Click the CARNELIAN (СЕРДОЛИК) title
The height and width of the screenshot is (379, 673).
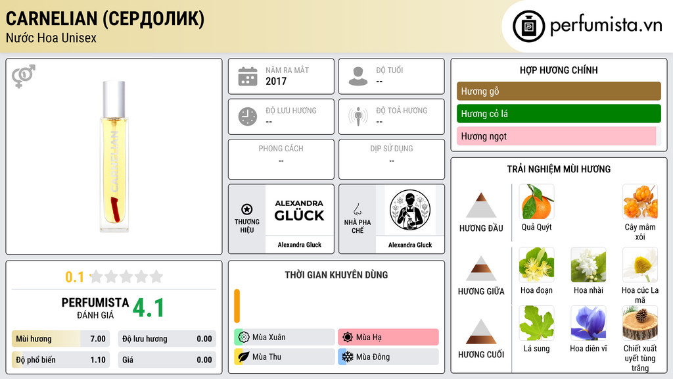[105, 18]
